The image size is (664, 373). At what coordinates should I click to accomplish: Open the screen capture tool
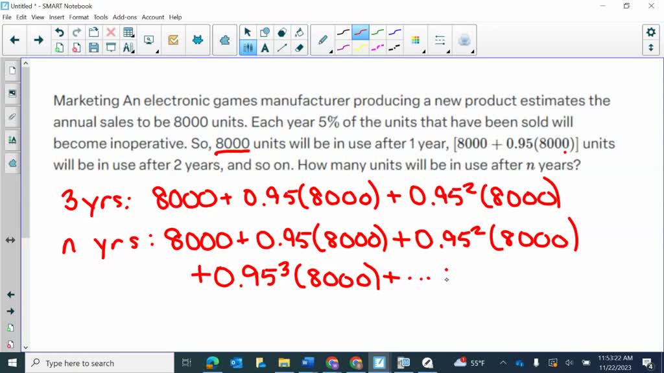click(x=149, y=40)
